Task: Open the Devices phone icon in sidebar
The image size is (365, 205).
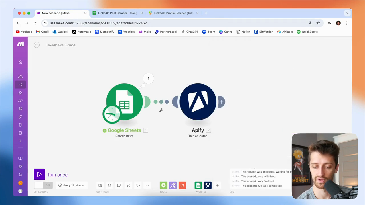Action: tap(20, 125)
